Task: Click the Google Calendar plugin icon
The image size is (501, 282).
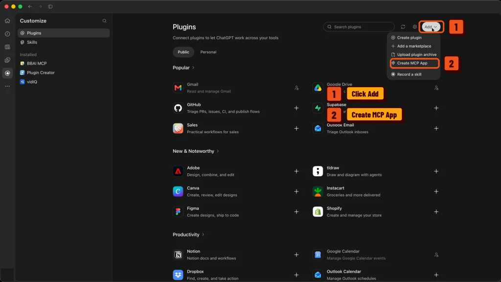Action: click(318, 255)
